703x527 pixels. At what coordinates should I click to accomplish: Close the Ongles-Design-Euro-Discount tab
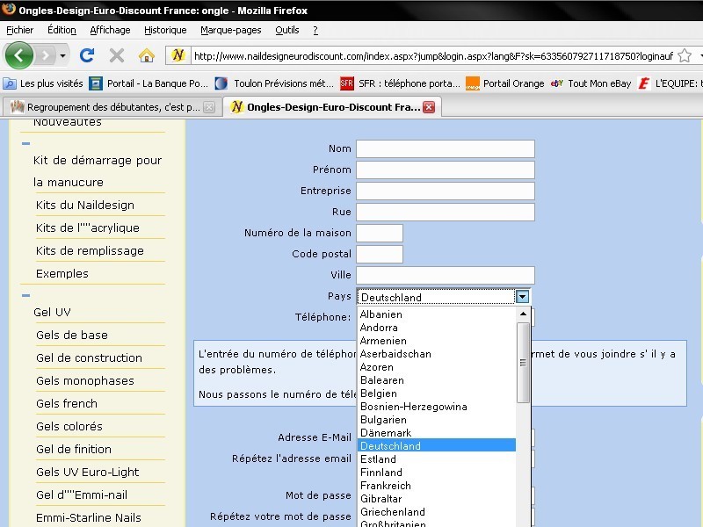429,107
